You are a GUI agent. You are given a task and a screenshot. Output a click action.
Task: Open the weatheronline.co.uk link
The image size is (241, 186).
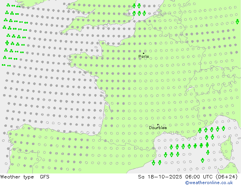coord(209,183)
